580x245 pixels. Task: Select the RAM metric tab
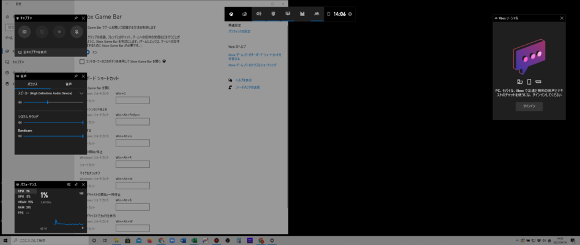tap(26, 208)
